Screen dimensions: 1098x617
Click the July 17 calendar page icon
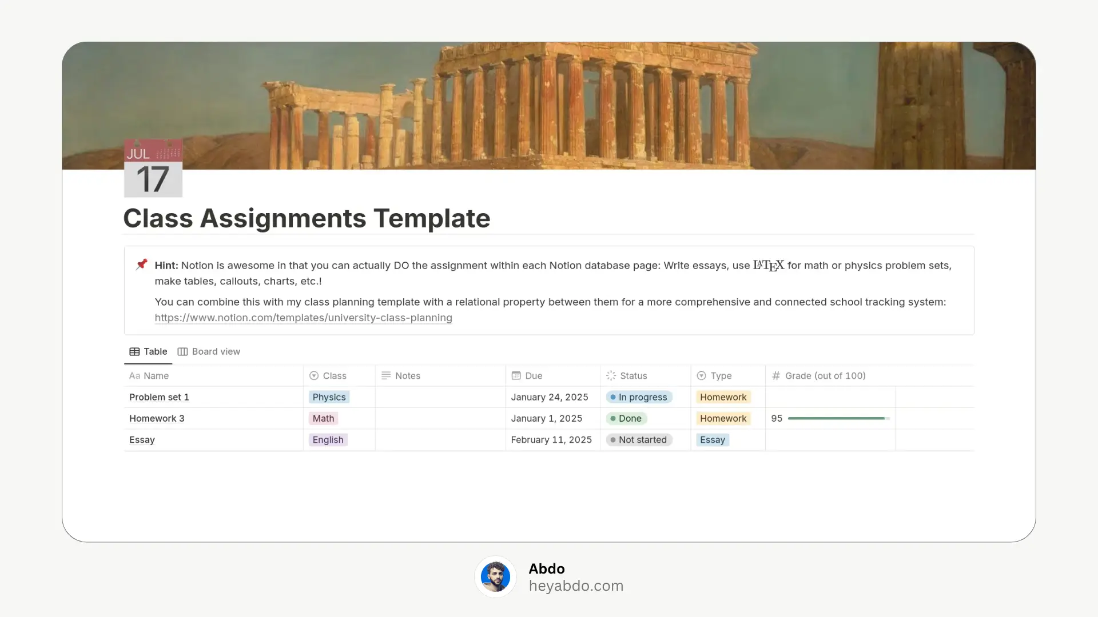point(153,169)
